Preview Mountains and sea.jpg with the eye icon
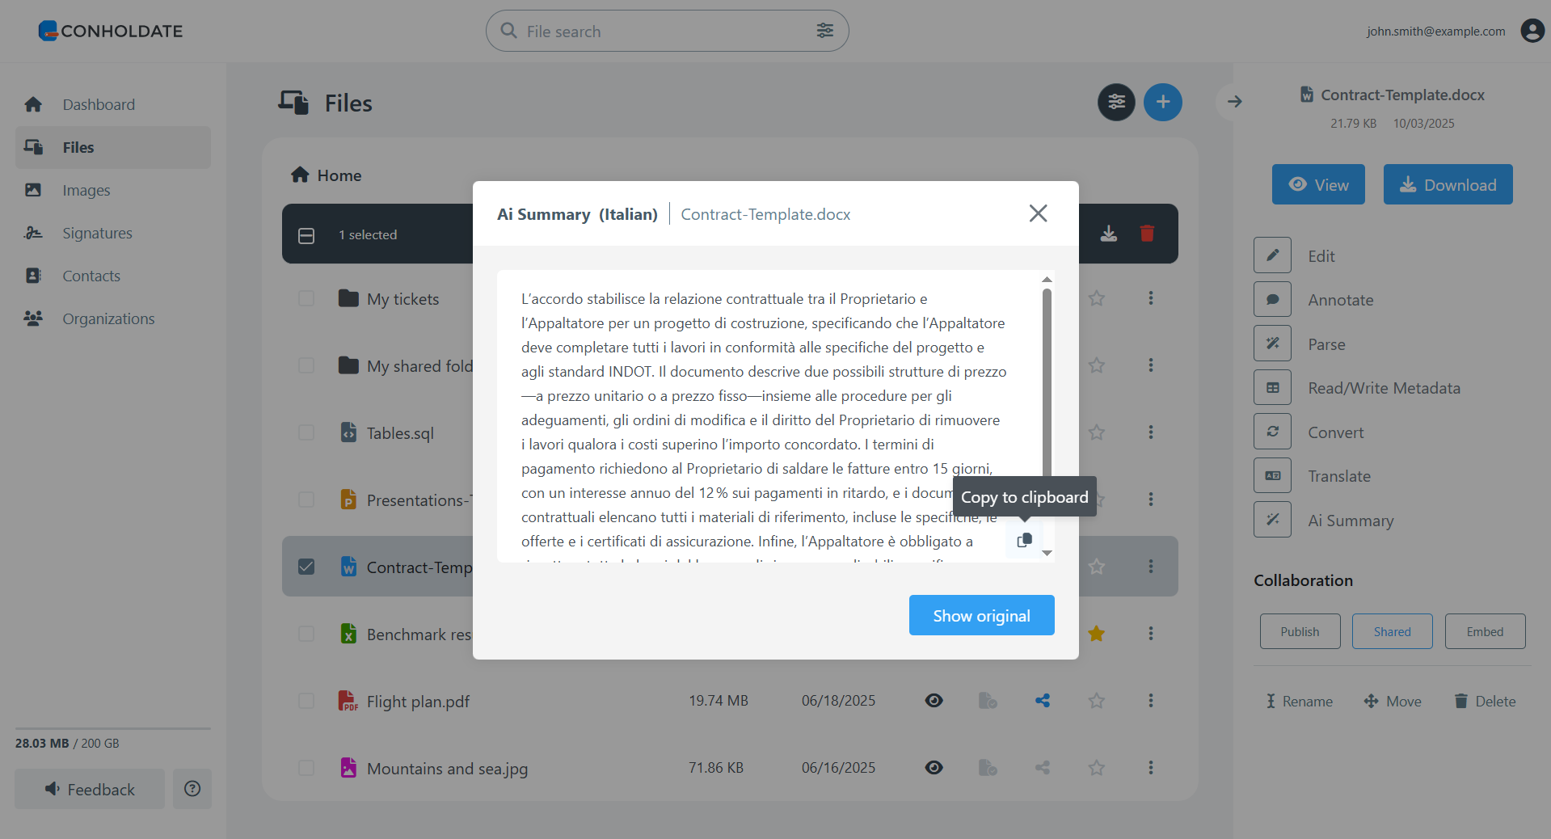 pos(934,768)
